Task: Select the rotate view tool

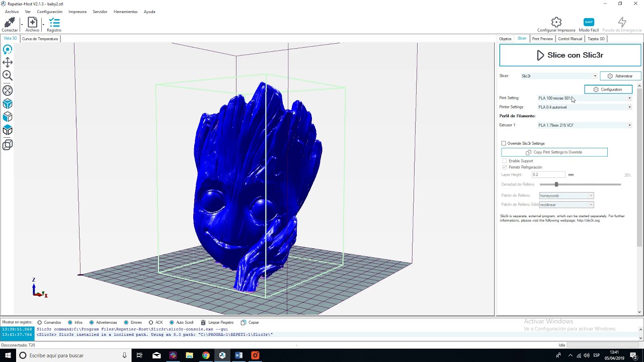Action: 8,50
